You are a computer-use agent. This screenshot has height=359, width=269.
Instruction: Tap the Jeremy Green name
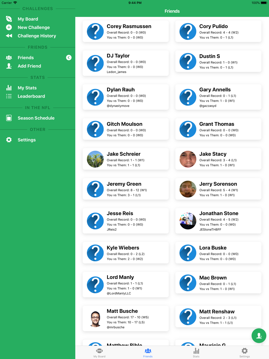124,184
